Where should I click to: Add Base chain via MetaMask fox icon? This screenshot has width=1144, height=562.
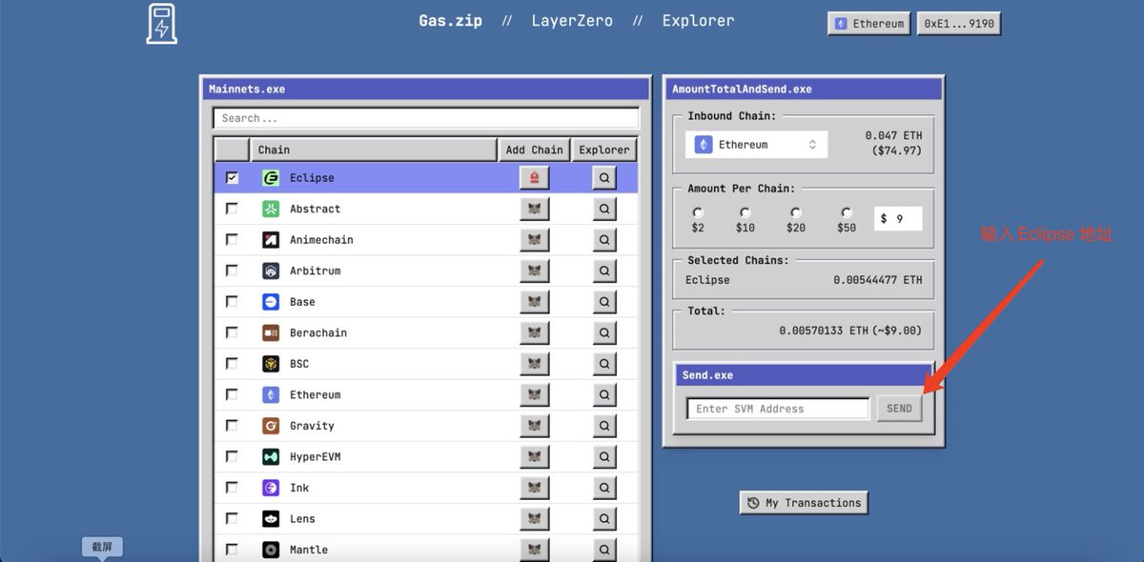tap(534, 301)
